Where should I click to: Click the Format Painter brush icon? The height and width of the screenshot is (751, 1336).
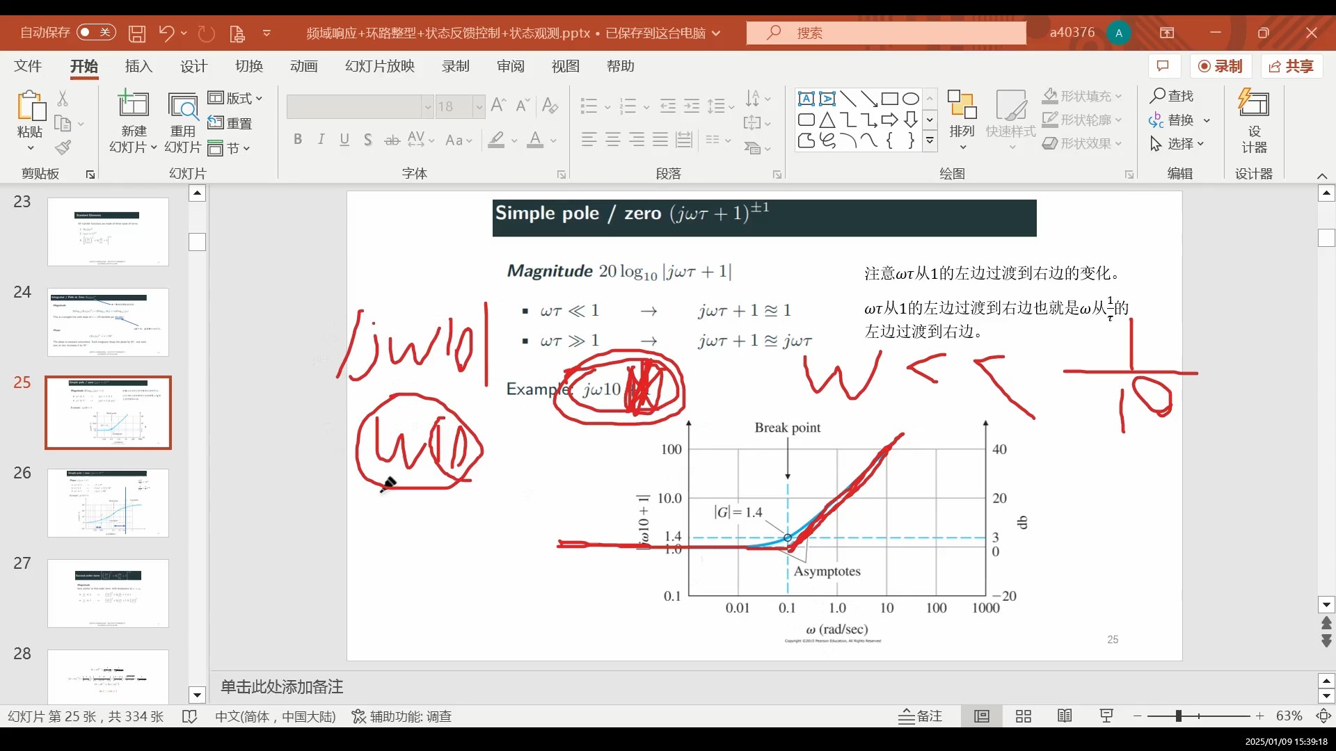point(63,147)
